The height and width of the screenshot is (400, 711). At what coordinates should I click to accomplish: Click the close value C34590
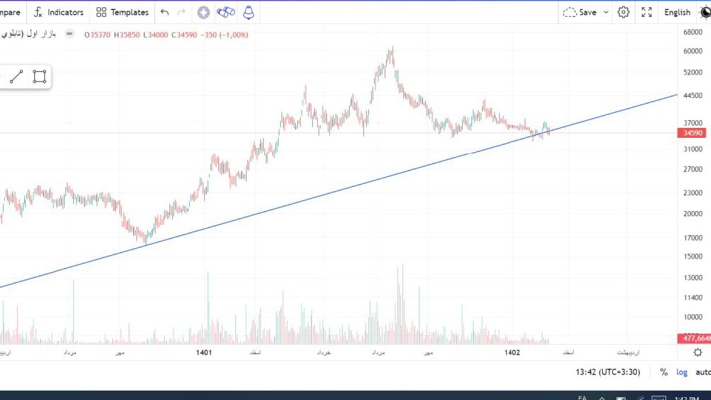[184, 35]
